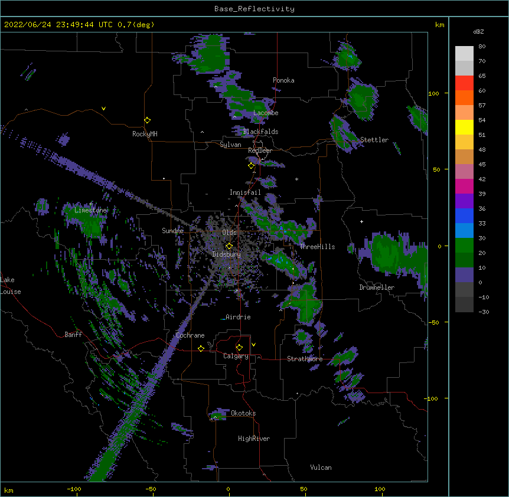Click the Olds city label
The height and width of the screenshot is (497, 509).
point(229,233)
